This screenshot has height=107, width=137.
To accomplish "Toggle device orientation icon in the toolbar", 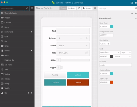I will [x=79, y=8].
